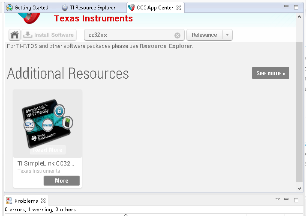Image resolution: width=306 pixels, height=216 pixels.
Task: Click '0 errors, 1 warning, 0 others' text
Action: click(x=40, y=210)
